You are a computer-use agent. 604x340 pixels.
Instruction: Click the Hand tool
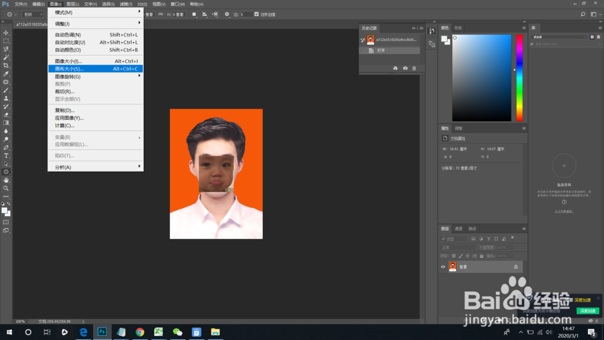point(6,180)
